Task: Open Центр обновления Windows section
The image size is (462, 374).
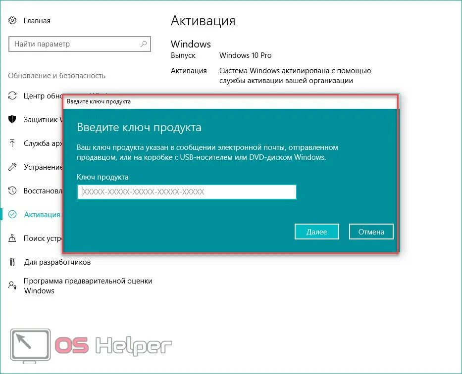Action: tap(43, 96)
